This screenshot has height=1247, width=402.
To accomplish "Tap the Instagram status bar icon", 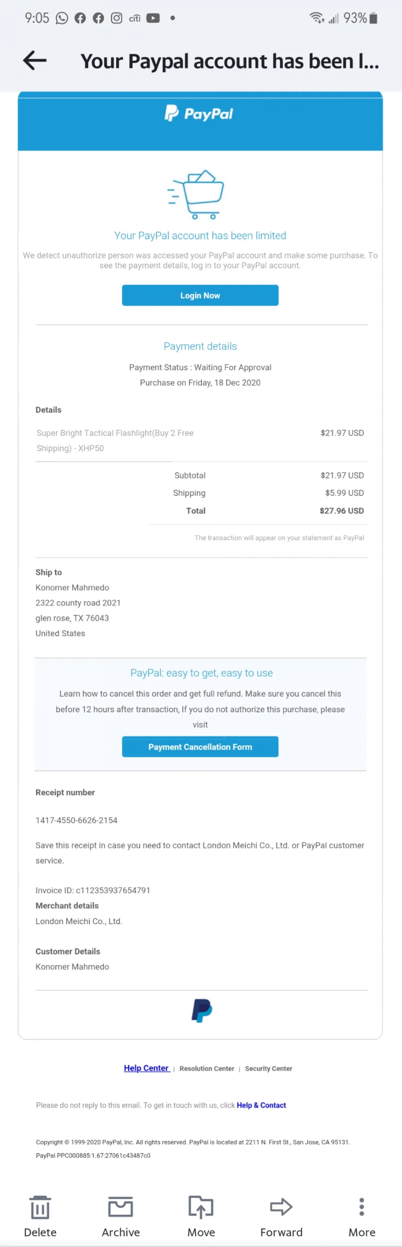I will coord(117,18).
